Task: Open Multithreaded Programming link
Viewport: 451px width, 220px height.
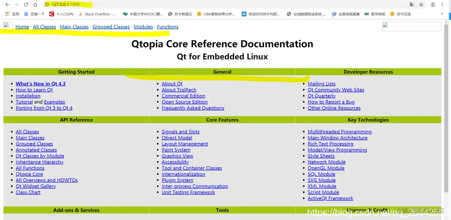Action: tap(340, 132)
